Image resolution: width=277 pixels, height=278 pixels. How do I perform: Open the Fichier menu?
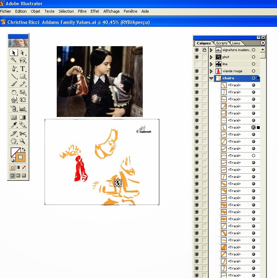pyautogui.click(x=6, y=11)
